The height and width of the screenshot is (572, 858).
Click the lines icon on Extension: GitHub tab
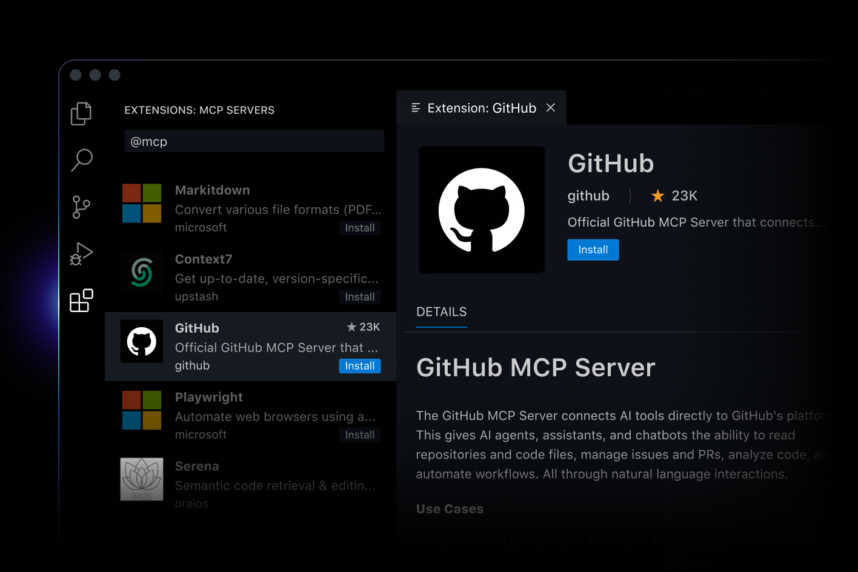(x=416, y=108)
